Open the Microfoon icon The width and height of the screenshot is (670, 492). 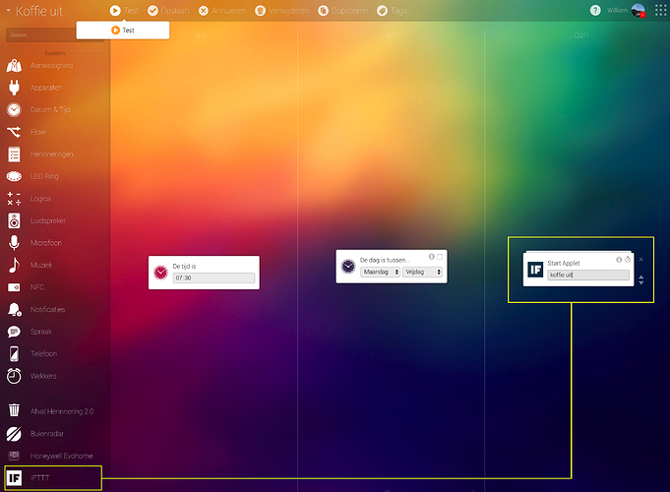pos(14,243)
